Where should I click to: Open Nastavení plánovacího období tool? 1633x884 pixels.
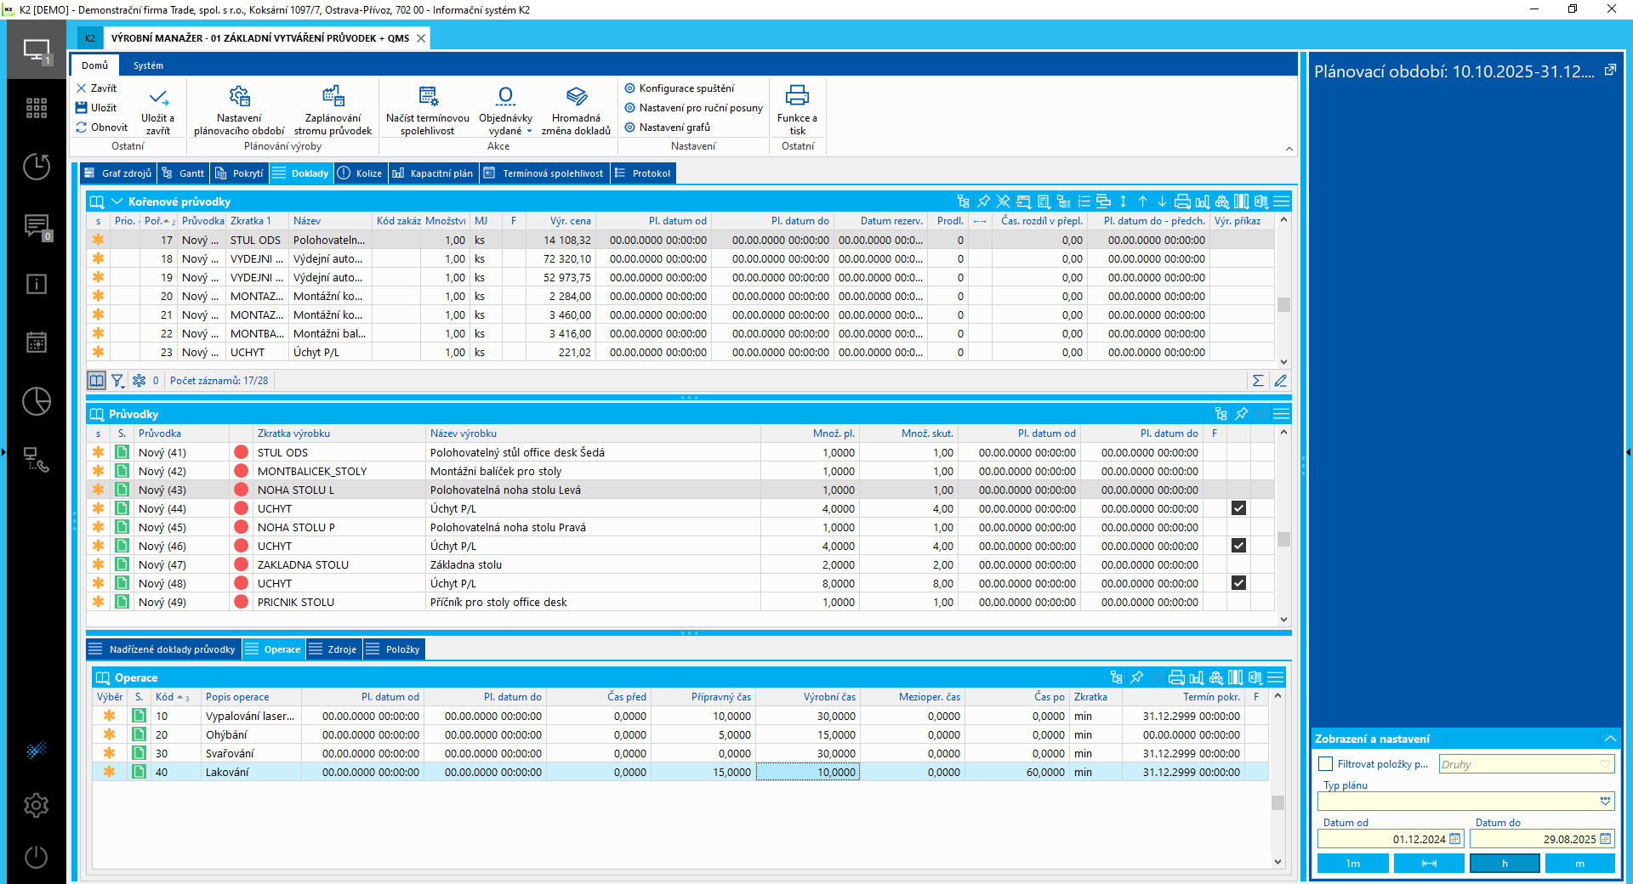click(239, 97)
